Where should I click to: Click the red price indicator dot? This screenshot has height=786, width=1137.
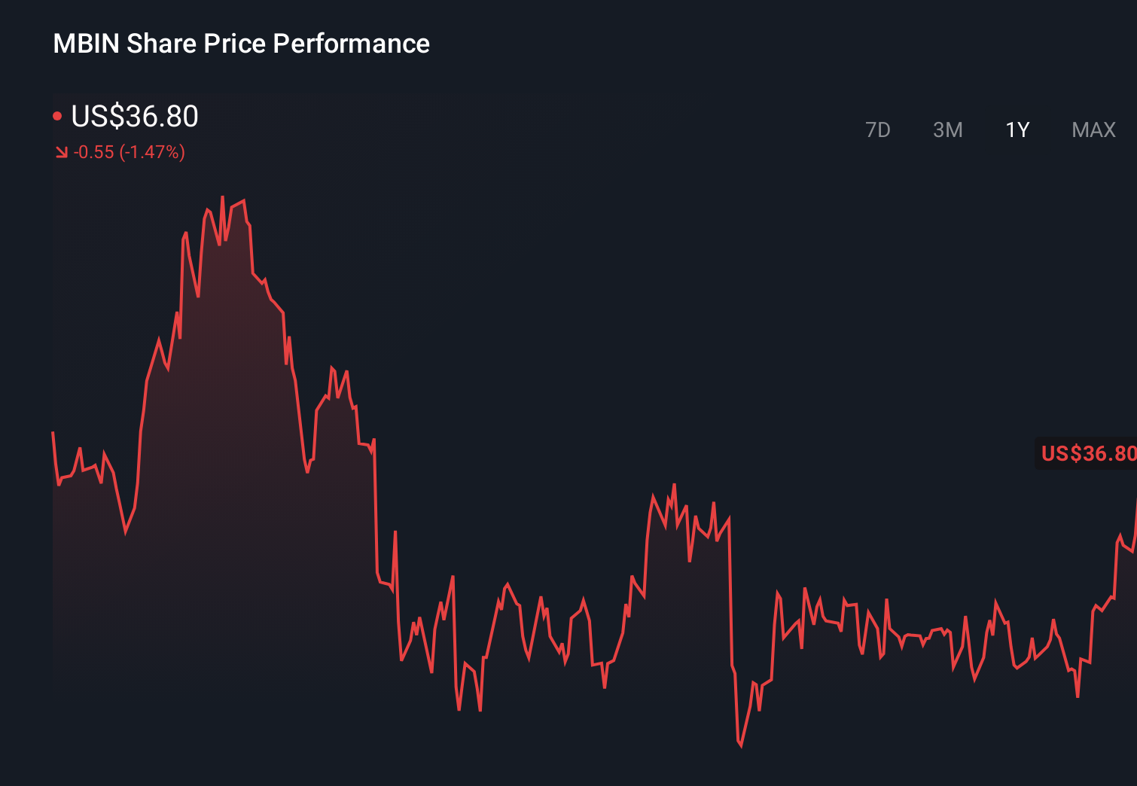point(58,114)
